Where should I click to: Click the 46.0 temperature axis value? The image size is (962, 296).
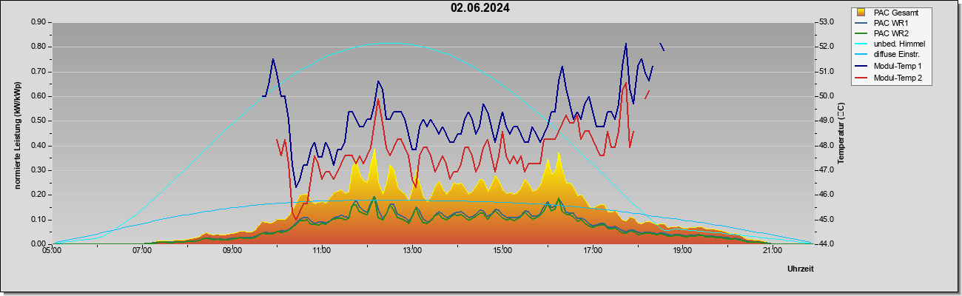826,195
